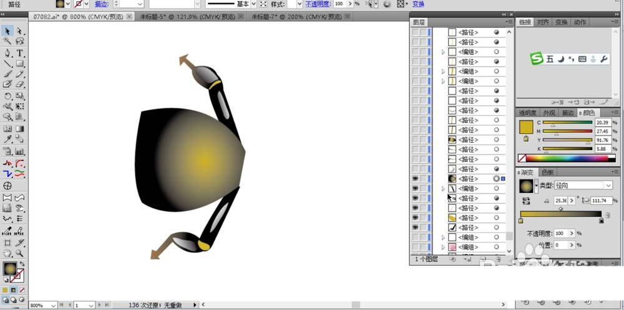Screen dimensions: 624x310
Task: Choose the Magic Wand tool
Action: (x=7, y=41)
